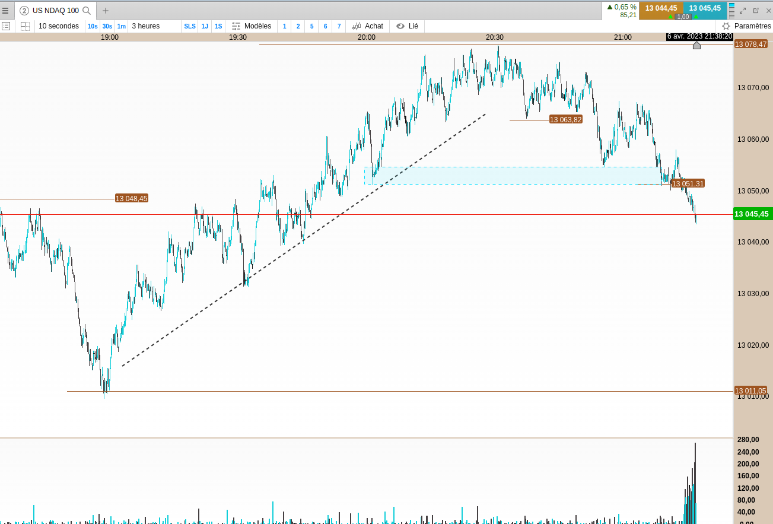Click the gray time cursor marker
The width and height of the screenshot is (773, 524).
696,45
